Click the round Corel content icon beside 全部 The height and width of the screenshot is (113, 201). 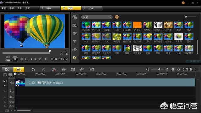[117, 17]
